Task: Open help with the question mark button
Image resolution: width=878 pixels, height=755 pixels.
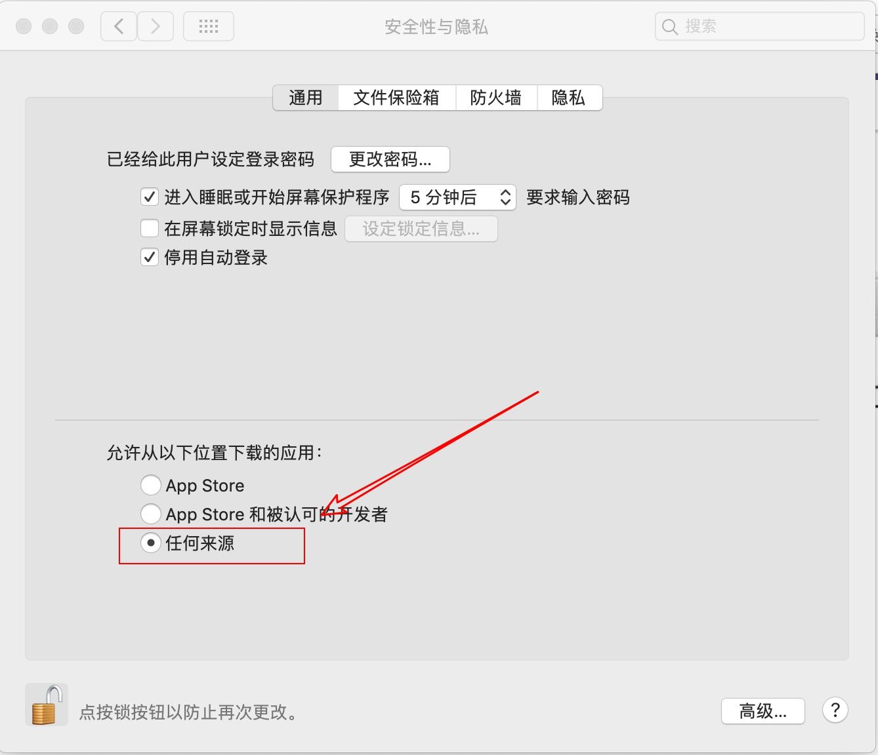Action: (835, 710)
